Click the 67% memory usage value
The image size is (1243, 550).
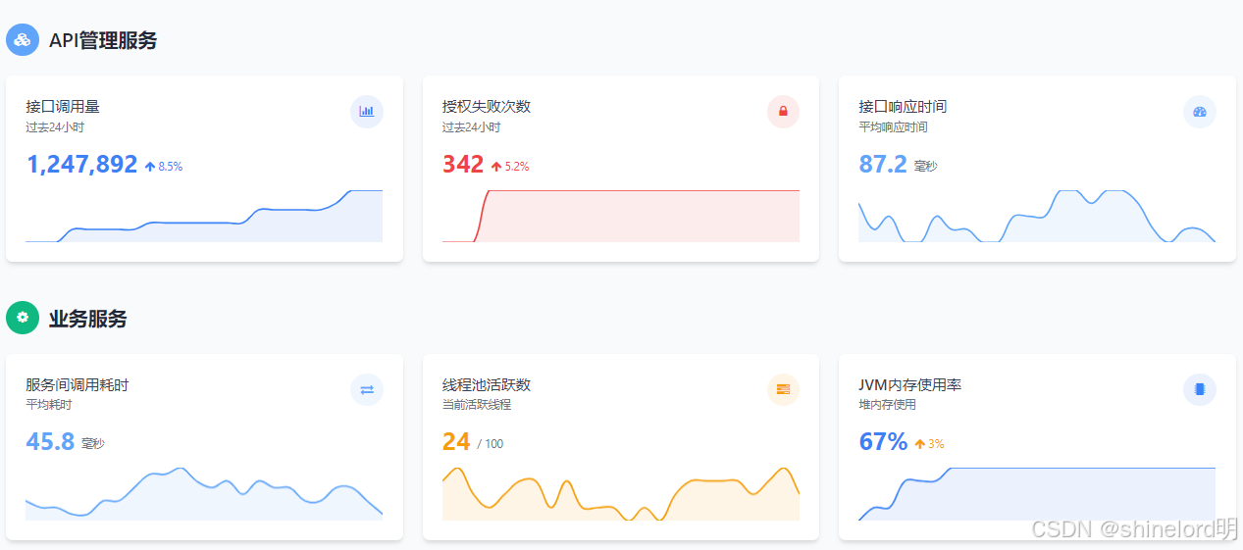click(883, 441)
